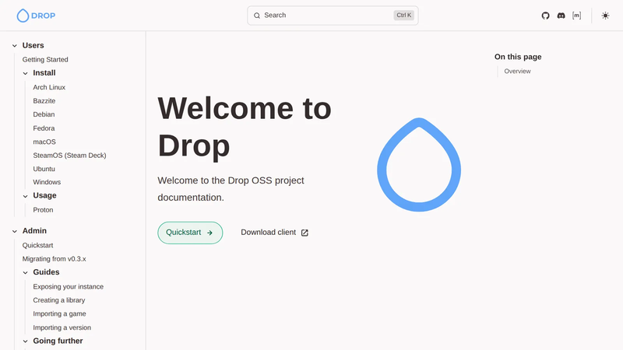Click the Welcome to Drop heading

tap(245, 127)
